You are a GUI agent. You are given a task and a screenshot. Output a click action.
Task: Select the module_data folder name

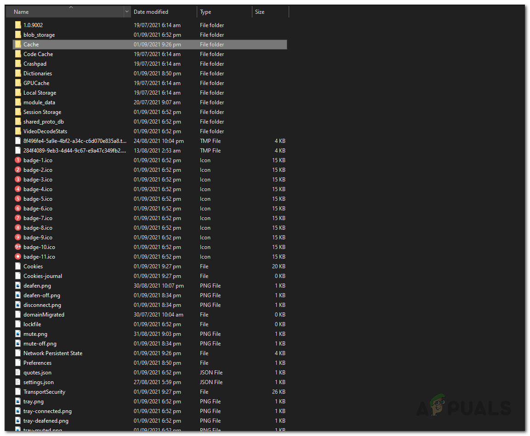coord(39,102)
